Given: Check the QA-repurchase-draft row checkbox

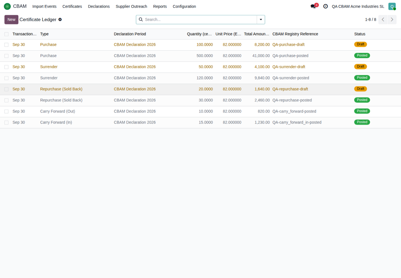Looking at the screenshot, I should (x=6, y=89).
